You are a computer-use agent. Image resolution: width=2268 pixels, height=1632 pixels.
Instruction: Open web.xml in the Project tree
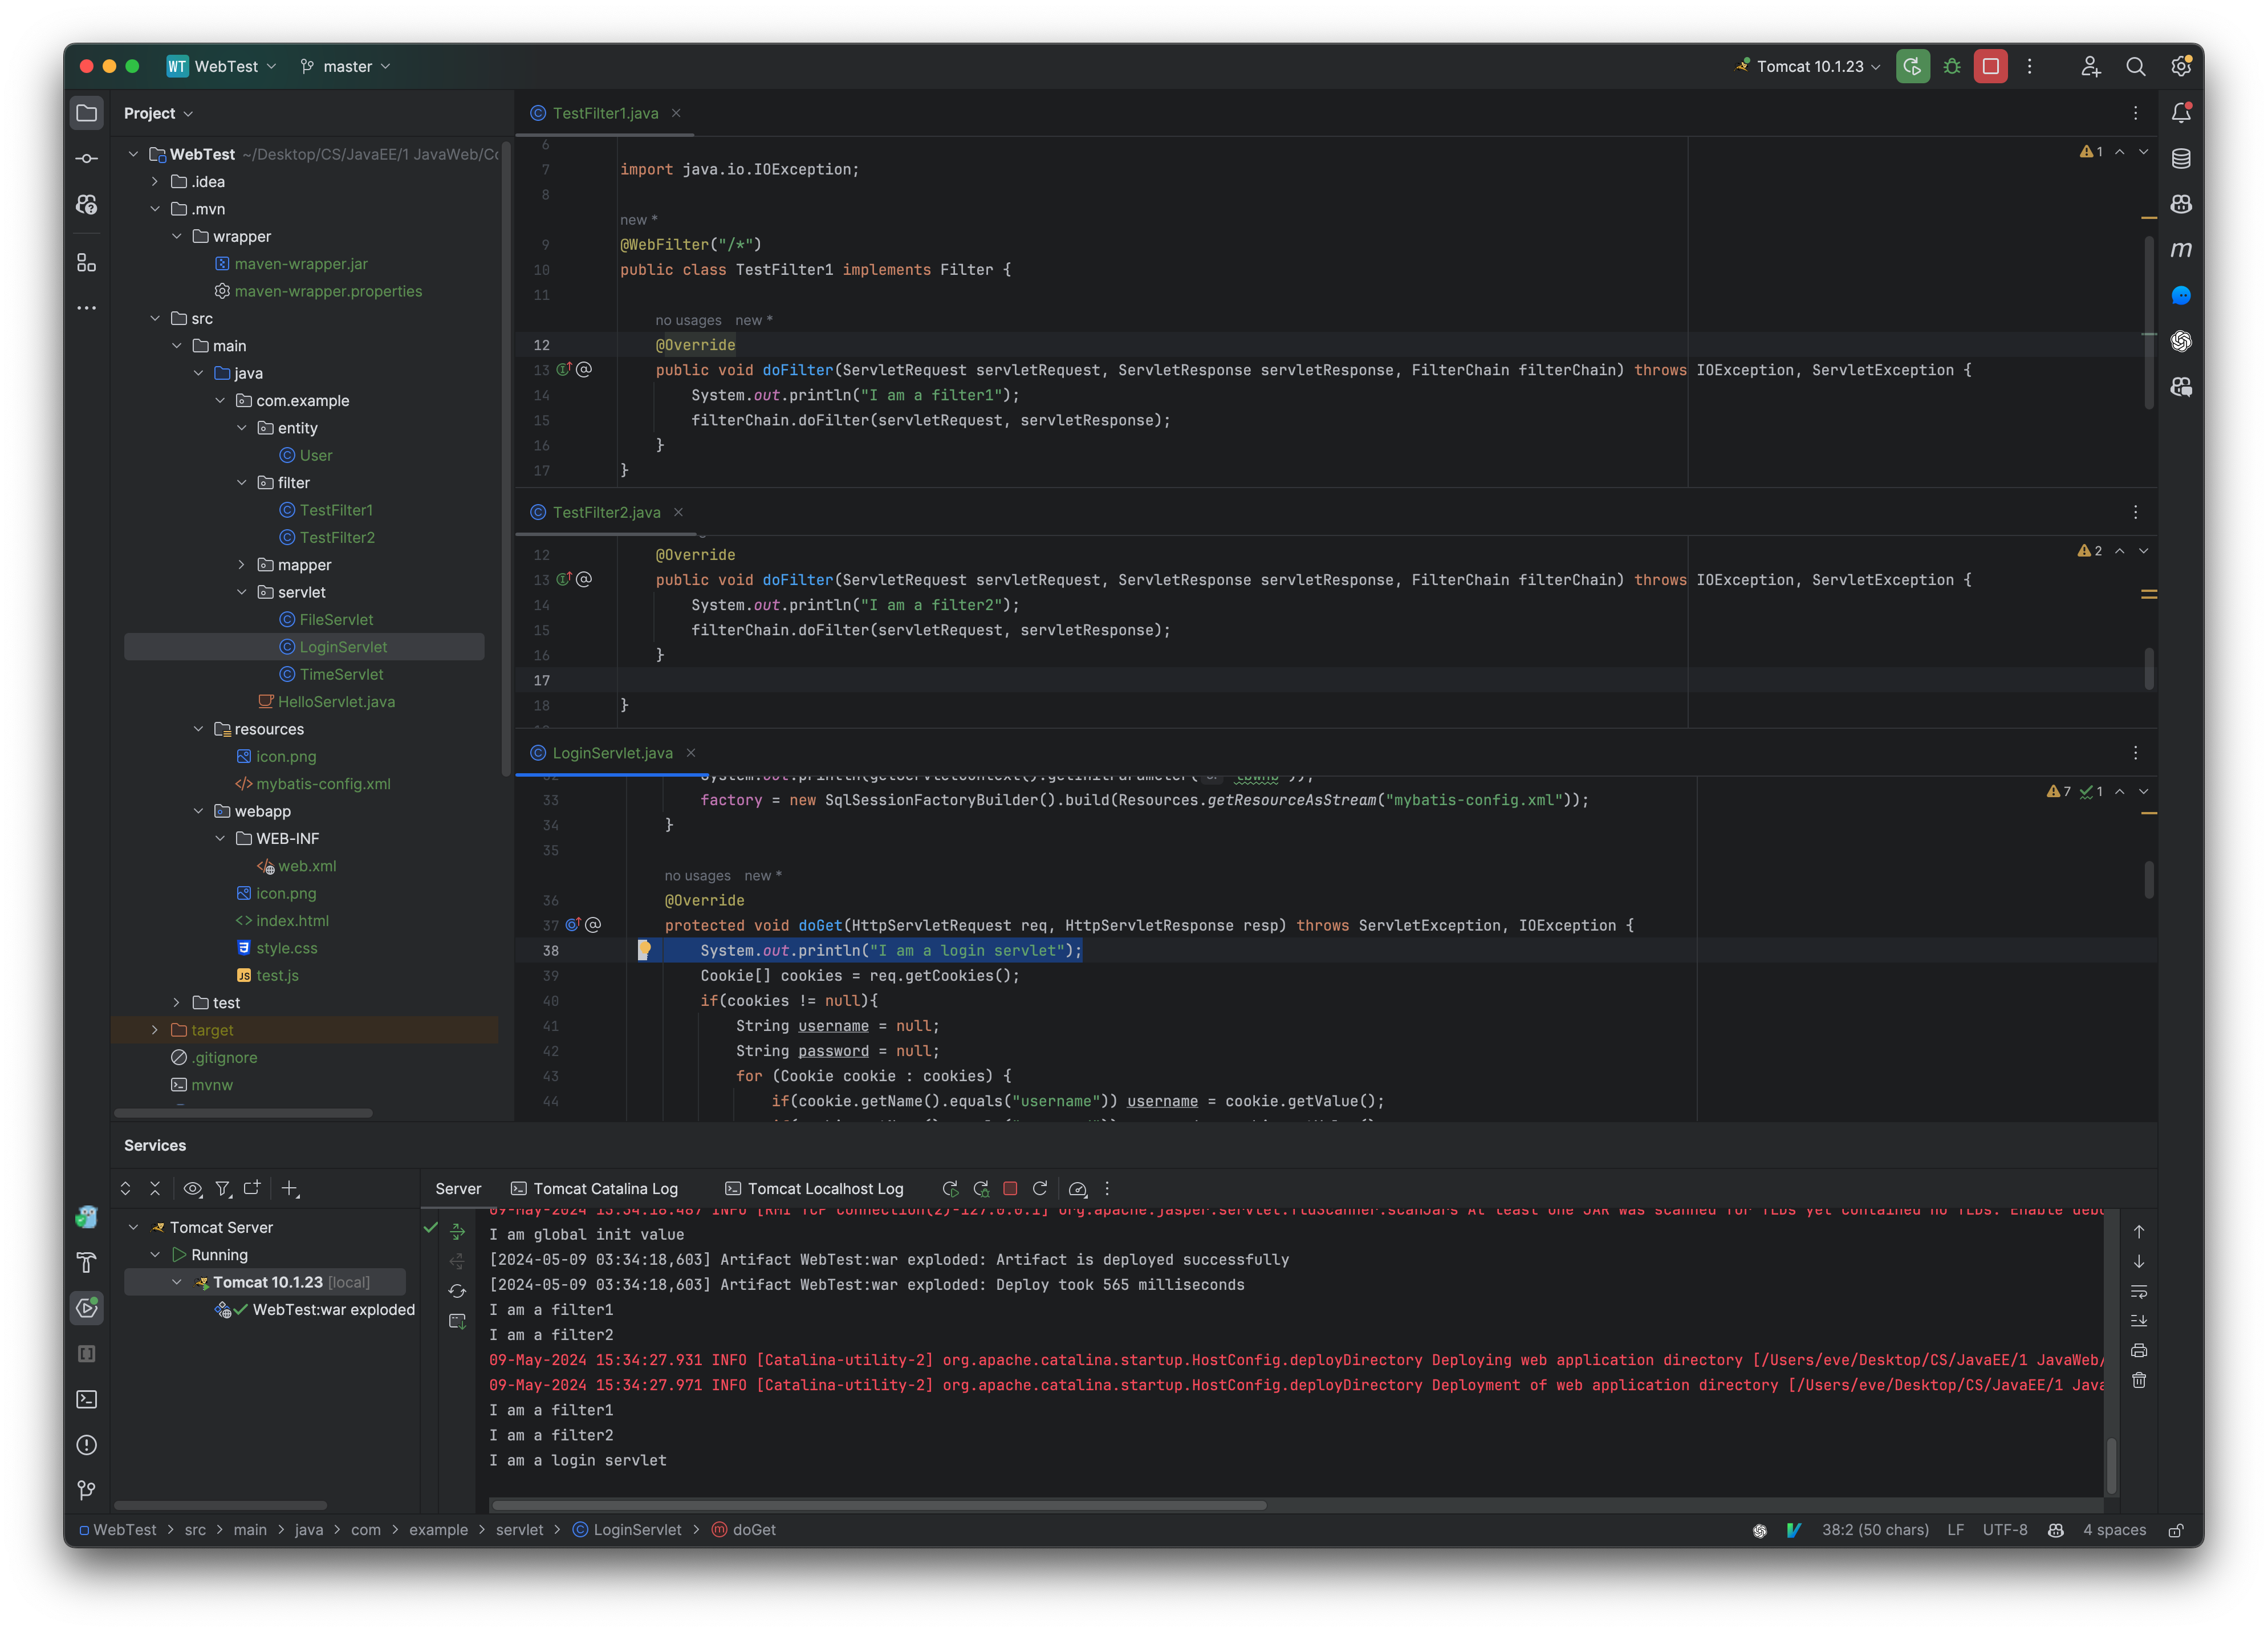pyautogui.click(x=306, y=866)
